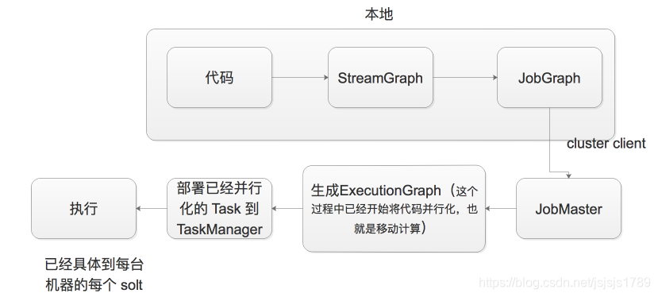Click the arrow from 代码 to StreamGraph
Screen dimensions: 658x297
pos(300,77)
